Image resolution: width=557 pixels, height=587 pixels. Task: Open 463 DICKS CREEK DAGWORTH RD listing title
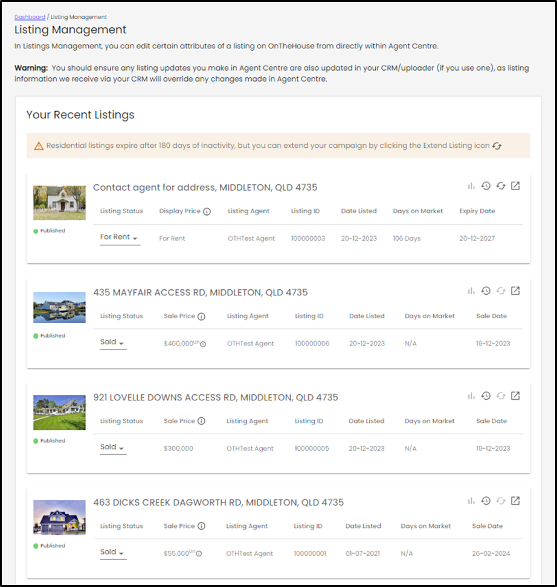click(218, 502)
